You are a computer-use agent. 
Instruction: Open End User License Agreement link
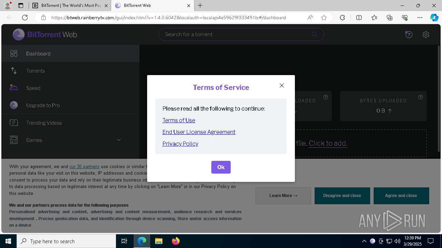click(x=199, y=132)
